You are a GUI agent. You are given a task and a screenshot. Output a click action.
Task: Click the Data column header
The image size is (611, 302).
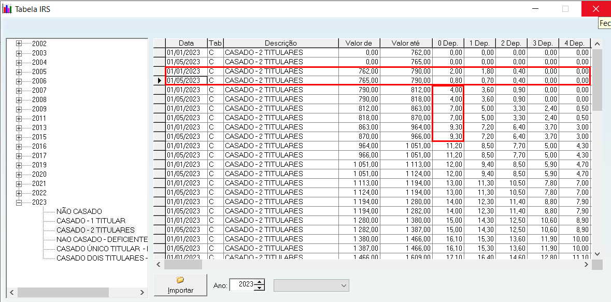pyautogui.click(x=186, y=44)
